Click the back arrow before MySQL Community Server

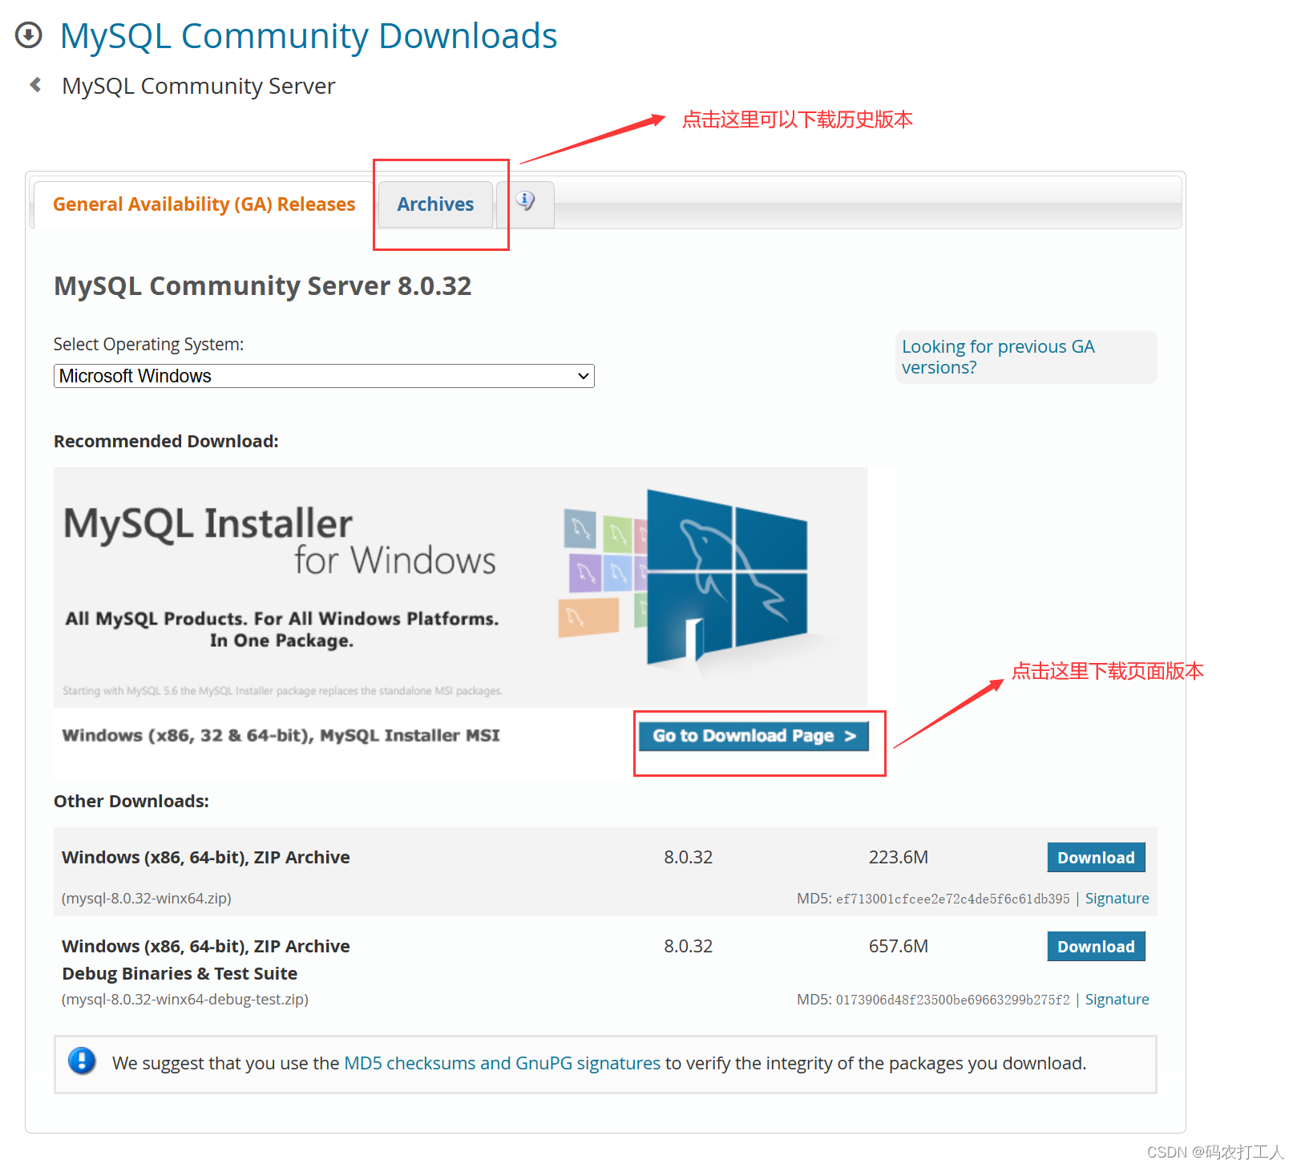pyautogui.click(x=35, y=84)
